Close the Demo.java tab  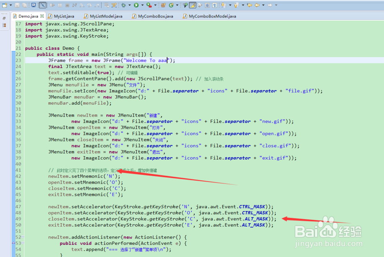pyautogui.click(x=42, y=16)
